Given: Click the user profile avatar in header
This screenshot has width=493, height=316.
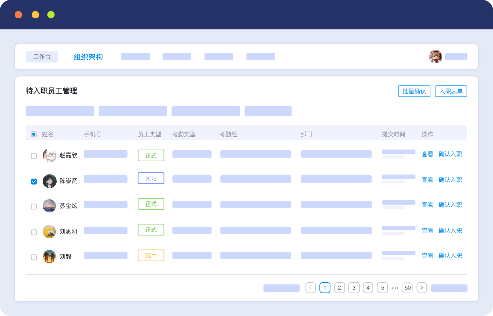Looking at the screenshot, I should (436, 57).
